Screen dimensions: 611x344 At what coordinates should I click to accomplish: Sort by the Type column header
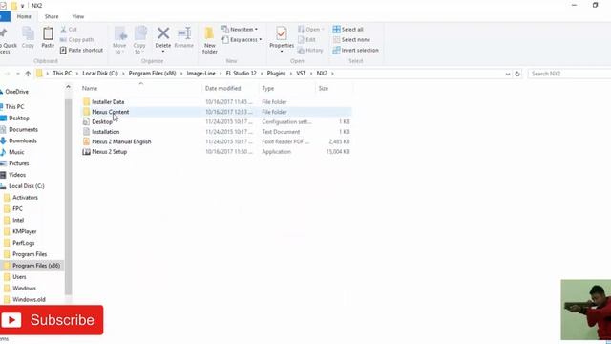pyautogui.click(x=268, y=89)
